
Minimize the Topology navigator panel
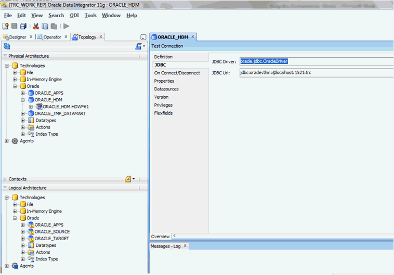point(143,37)
